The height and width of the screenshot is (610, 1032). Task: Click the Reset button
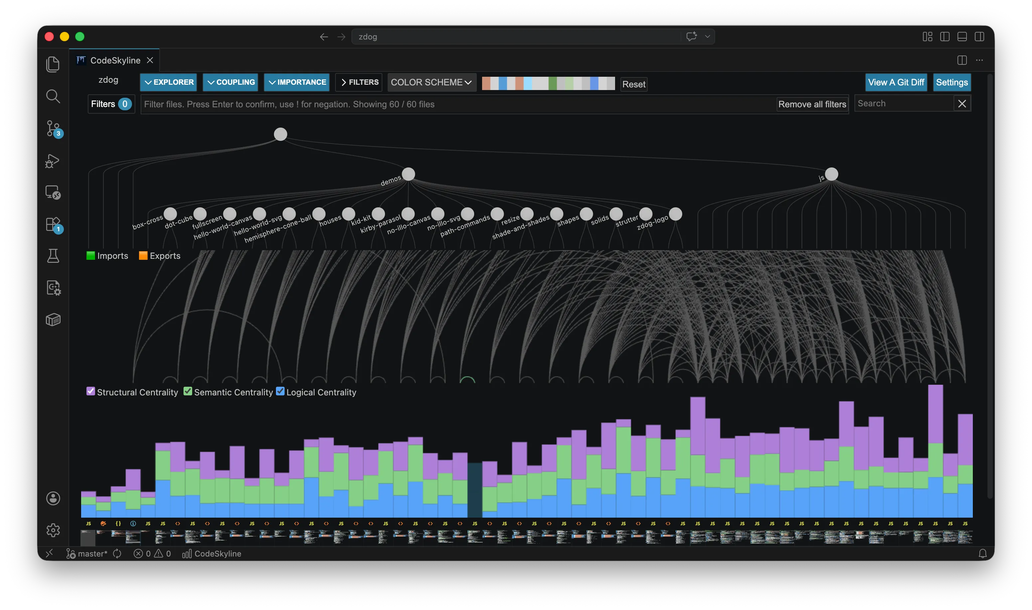click(633, 84)
